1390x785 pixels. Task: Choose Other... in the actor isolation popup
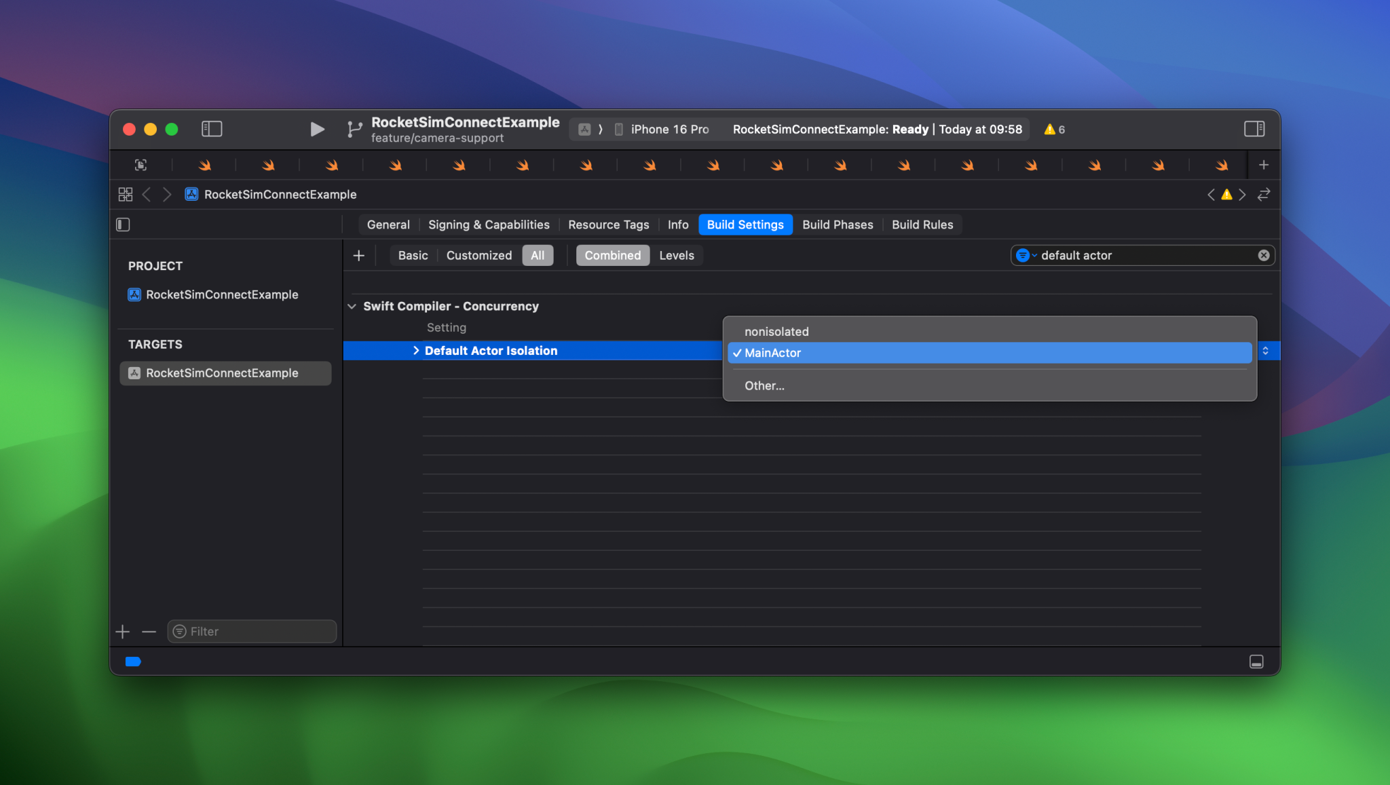pos(764,385)
